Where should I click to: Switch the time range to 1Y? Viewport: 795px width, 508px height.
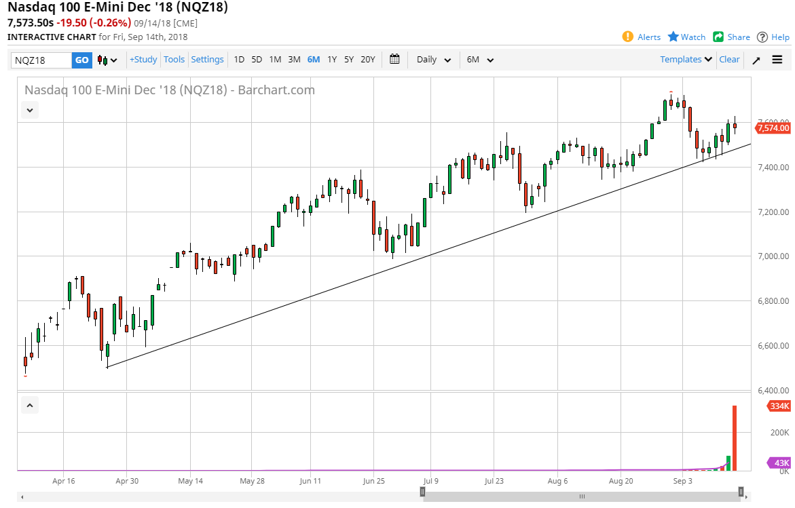332,60
